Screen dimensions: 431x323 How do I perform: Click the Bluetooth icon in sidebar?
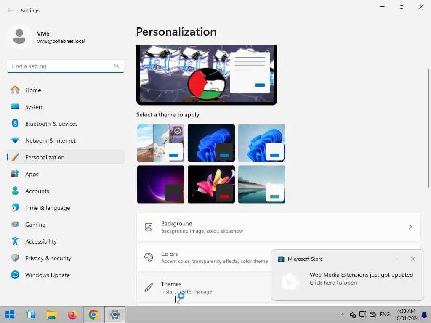click(x=15, y=123)
